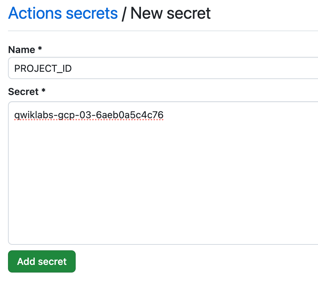
Task: Click the New secret page heading
Action: click(170, 13)
